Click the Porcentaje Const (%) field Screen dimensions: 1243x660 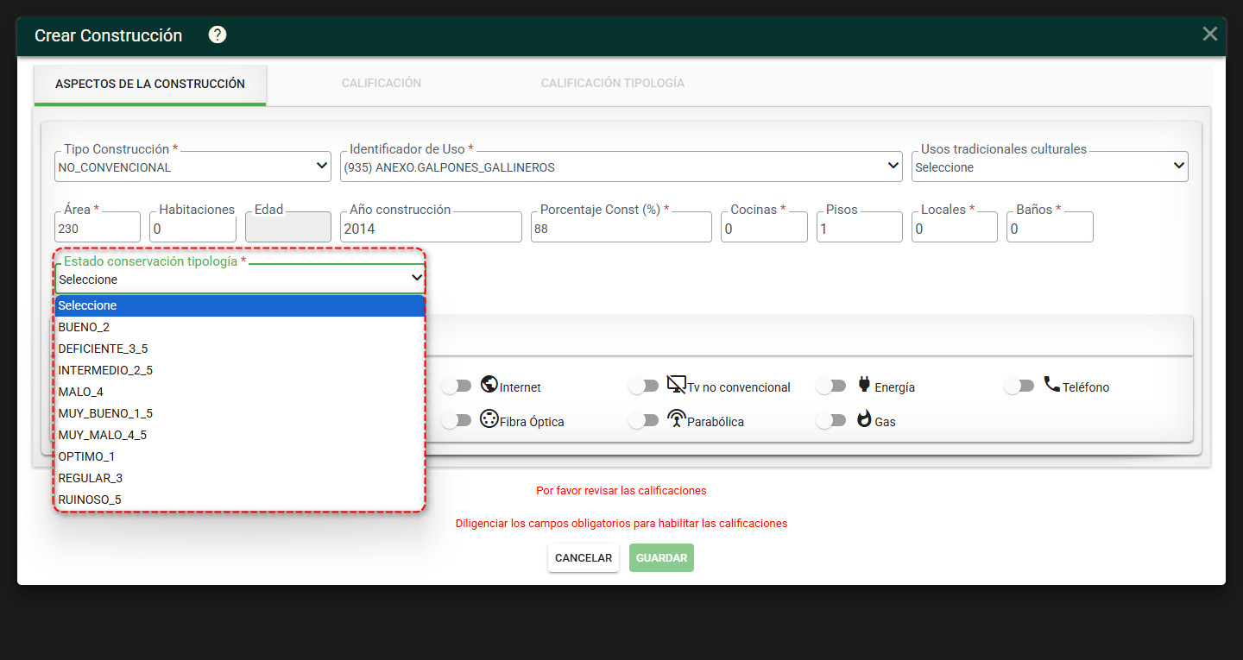[621, 227]
